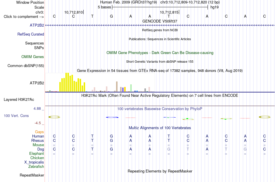Click the RepeatMasker track label
The height and width of the screenshot is (182, 275).
32,175
